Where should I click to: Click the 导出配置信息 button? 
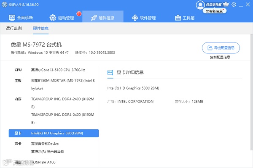tap(221, 48)
